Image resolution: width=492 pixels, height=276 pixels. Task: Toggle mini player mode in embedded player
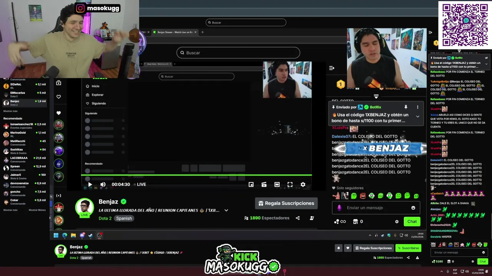point(251,184)
